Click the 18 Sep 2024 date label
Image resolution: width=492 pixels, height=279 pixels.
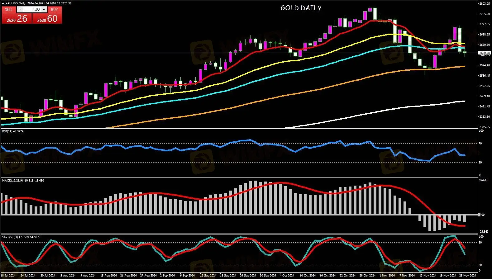(x=228, y=276)
